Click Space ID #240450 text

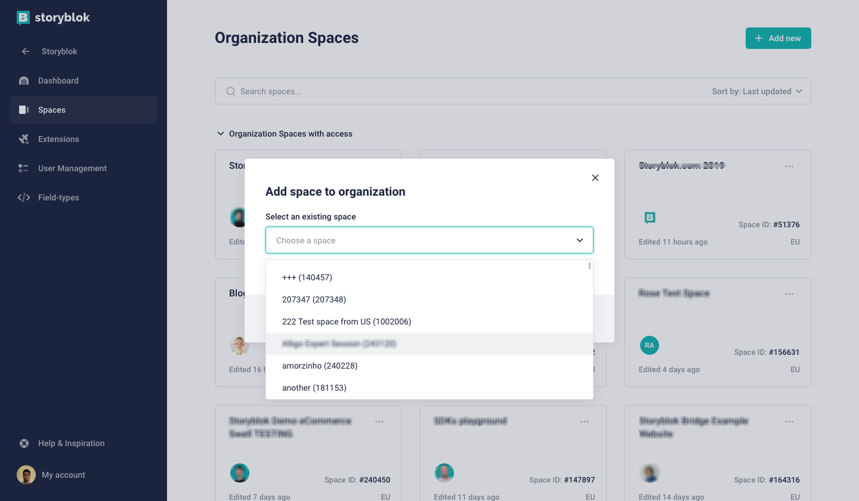pos(357,480)
